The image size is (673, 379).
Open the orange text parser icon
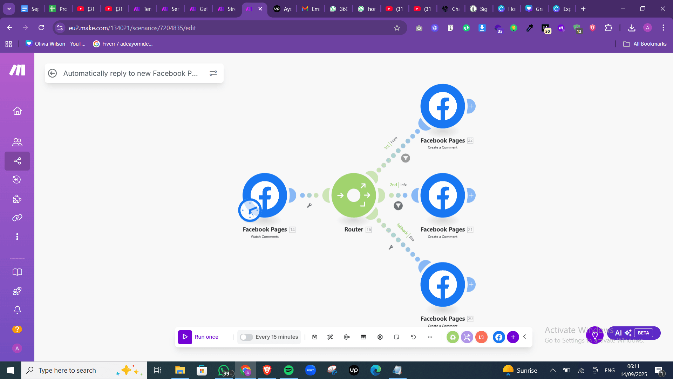[x=481, y=337]
